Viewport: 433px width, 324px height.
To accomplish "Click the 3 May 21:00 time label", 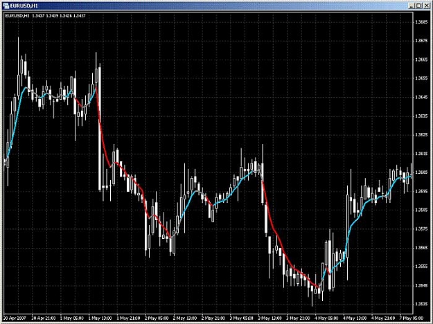I will (298, 318).
